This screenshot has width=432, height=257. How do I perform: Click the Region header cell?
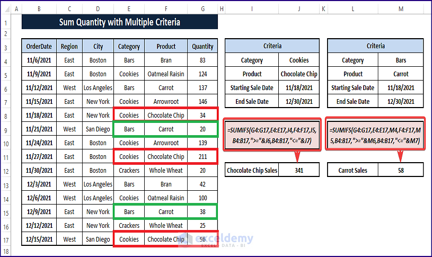point(69,46)
